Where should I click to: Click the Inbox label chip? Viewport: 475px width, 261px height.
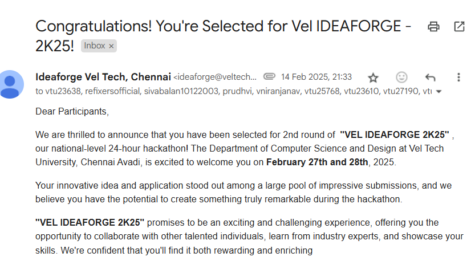[x=95, y=46]
